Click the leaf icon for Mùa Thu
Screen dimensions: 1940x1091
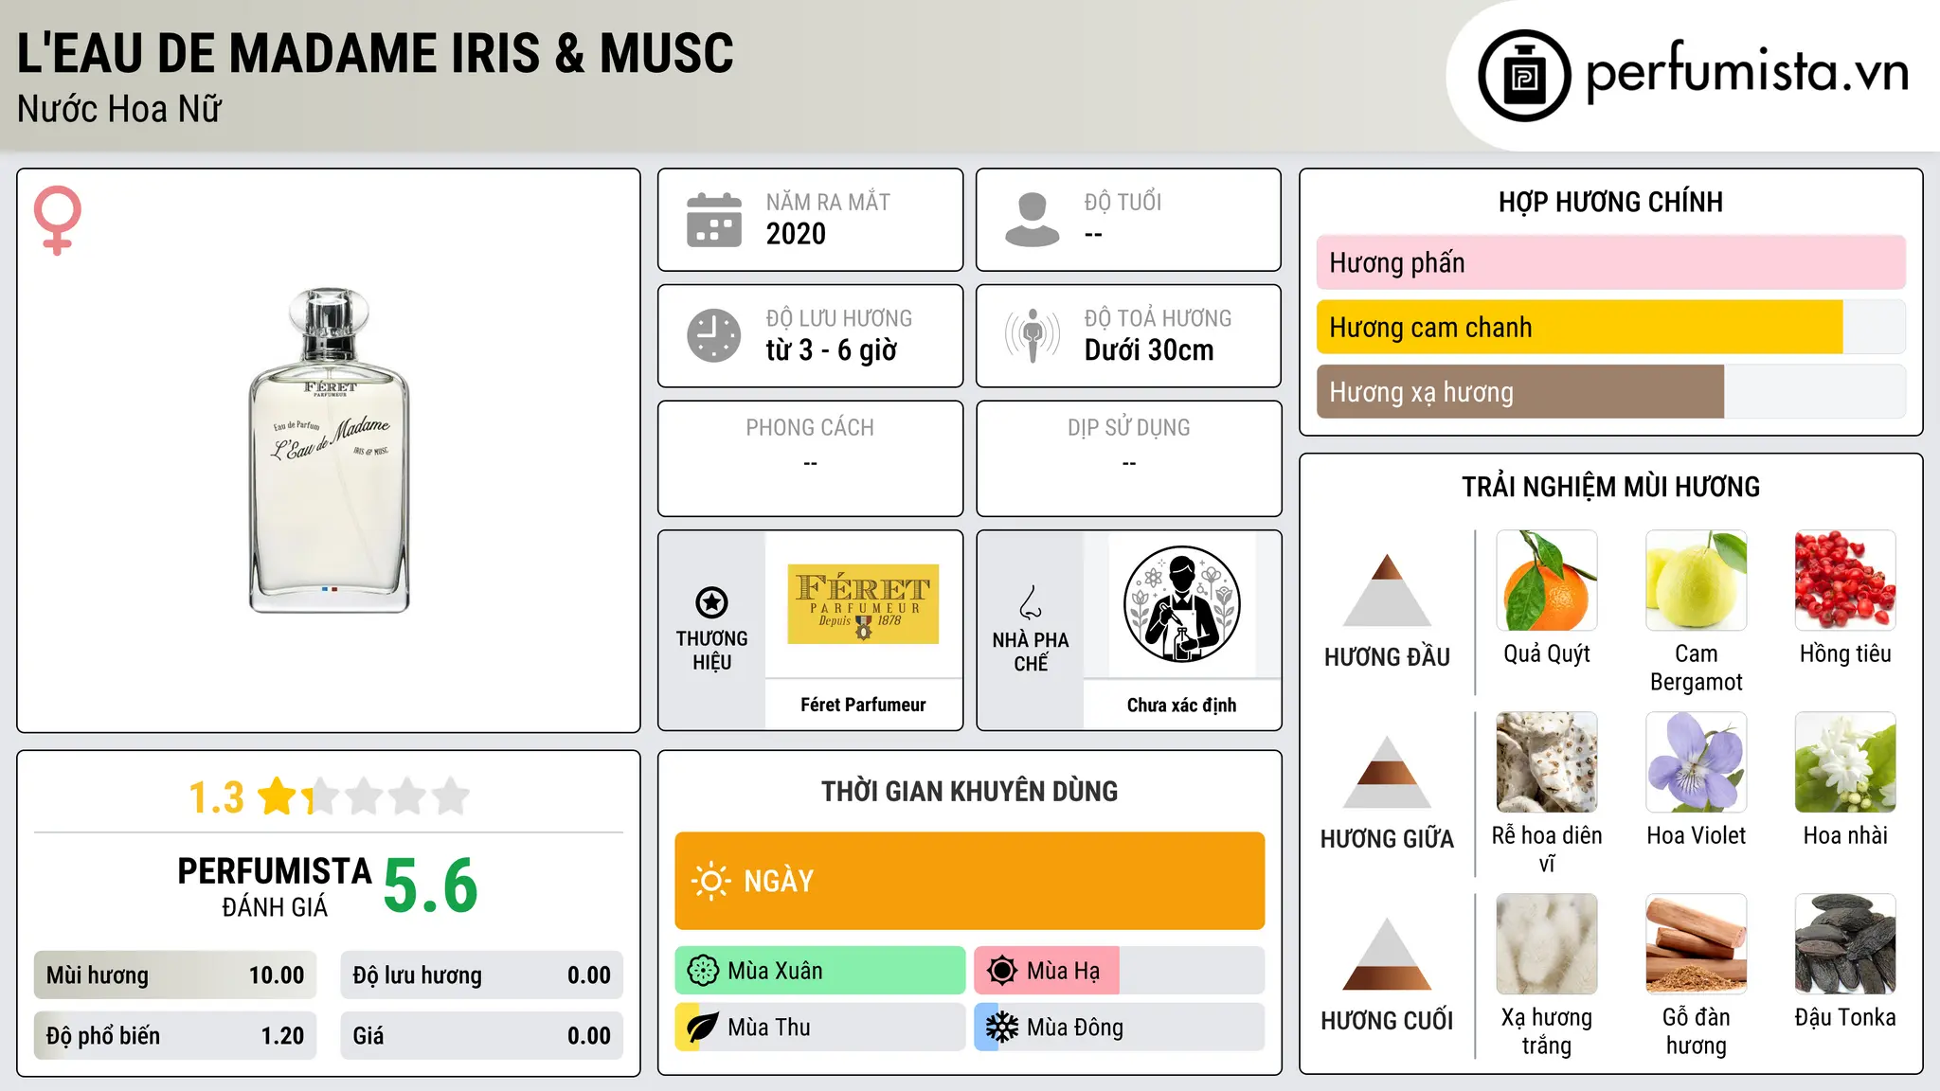pos(703,1028)
